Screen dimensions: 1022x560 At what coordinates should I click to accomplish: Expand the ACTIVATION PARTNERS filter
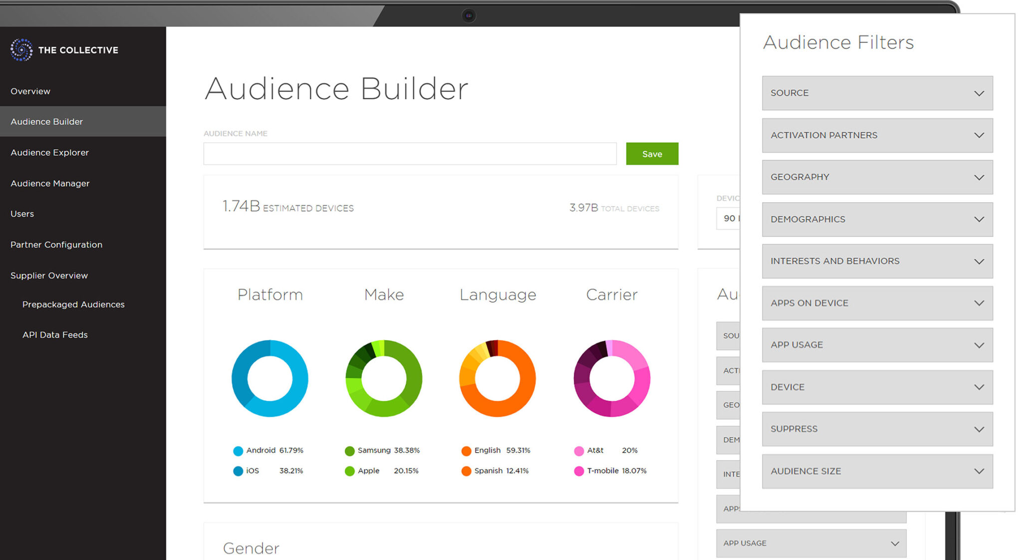[x=877, y=135]
